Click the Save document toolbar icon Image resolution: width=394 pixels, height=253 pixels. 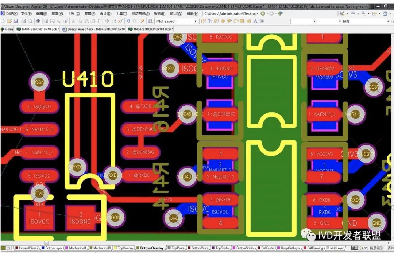pos(16,21)
